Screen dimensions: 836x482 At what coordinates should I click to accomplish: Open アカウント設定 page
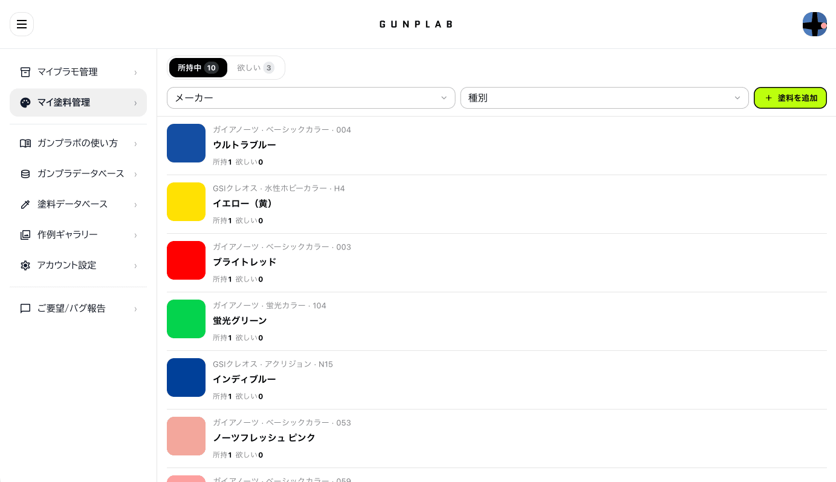tap(78, 265)
